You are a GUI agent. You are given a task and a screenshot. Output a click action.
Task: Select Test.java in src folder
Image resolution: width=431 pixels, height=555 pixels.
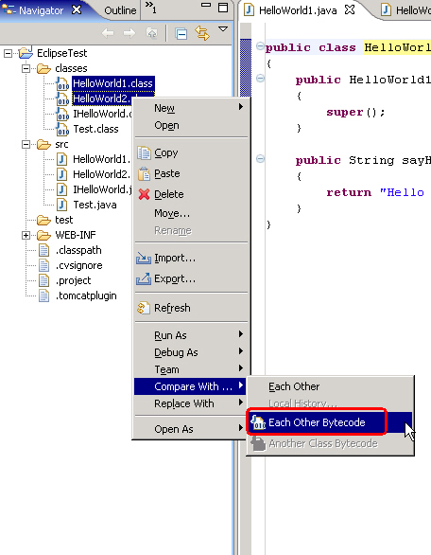pos(95,205)
